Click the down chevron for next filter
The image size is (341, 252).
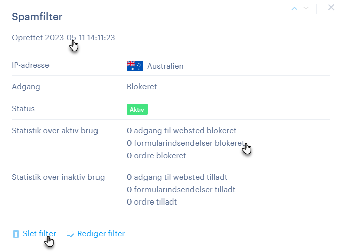point(306,8)
